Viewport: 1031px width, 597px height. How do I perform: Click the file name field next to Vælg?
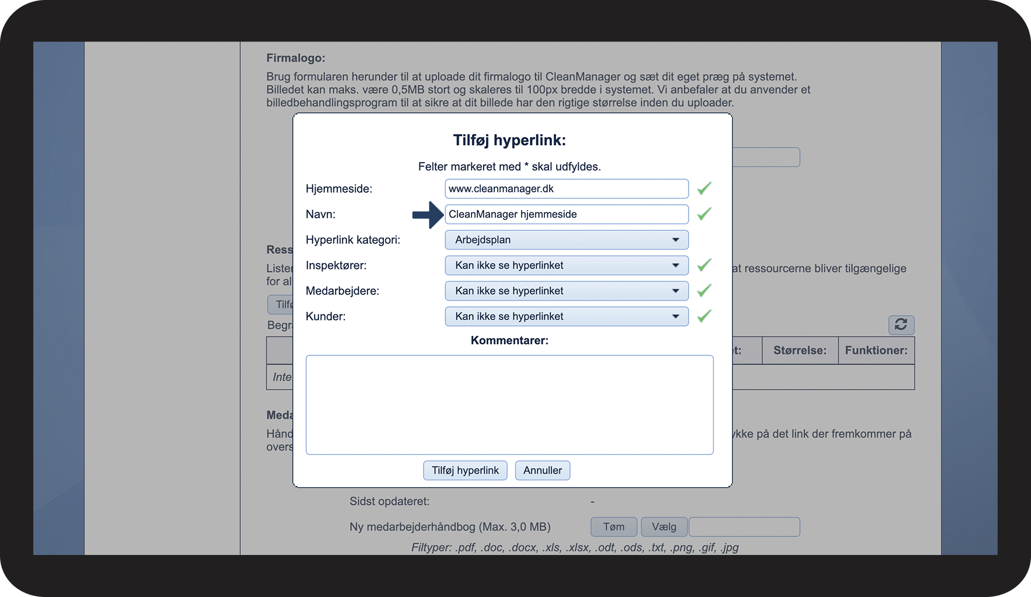[745, 527]
